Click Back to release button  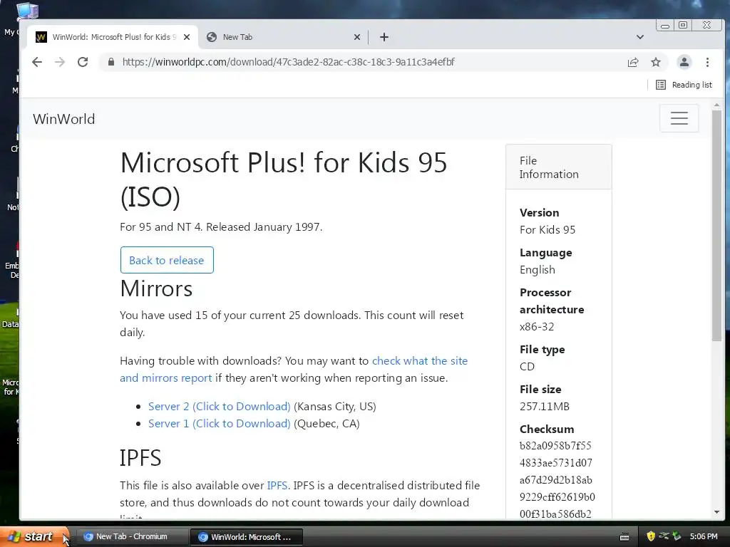(167, 260)
